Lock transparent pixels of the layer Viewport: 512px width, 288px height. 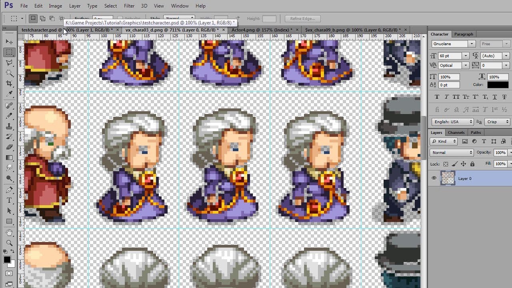(446, 164)
